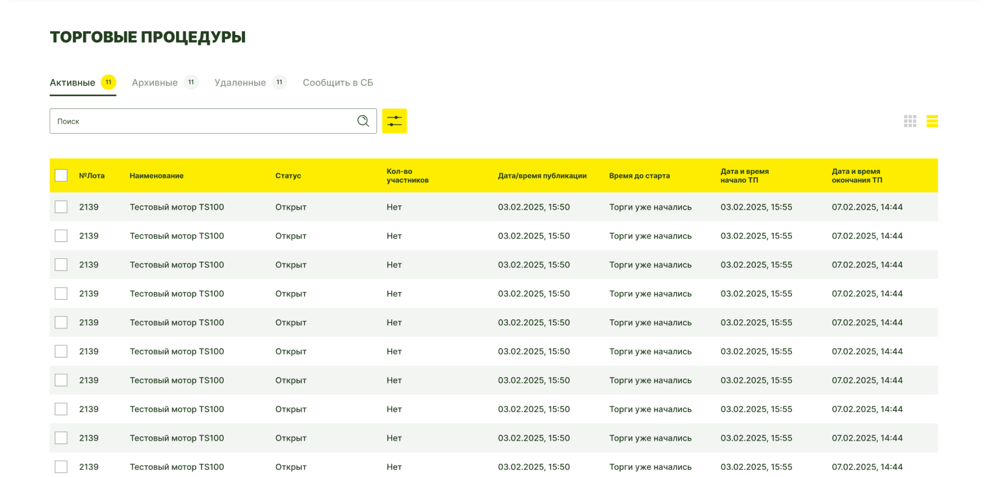Check the ninth row's checkbox

[61, 438]
